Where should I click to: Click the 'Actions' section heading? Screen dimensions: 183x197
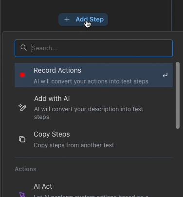pos(25,169)
